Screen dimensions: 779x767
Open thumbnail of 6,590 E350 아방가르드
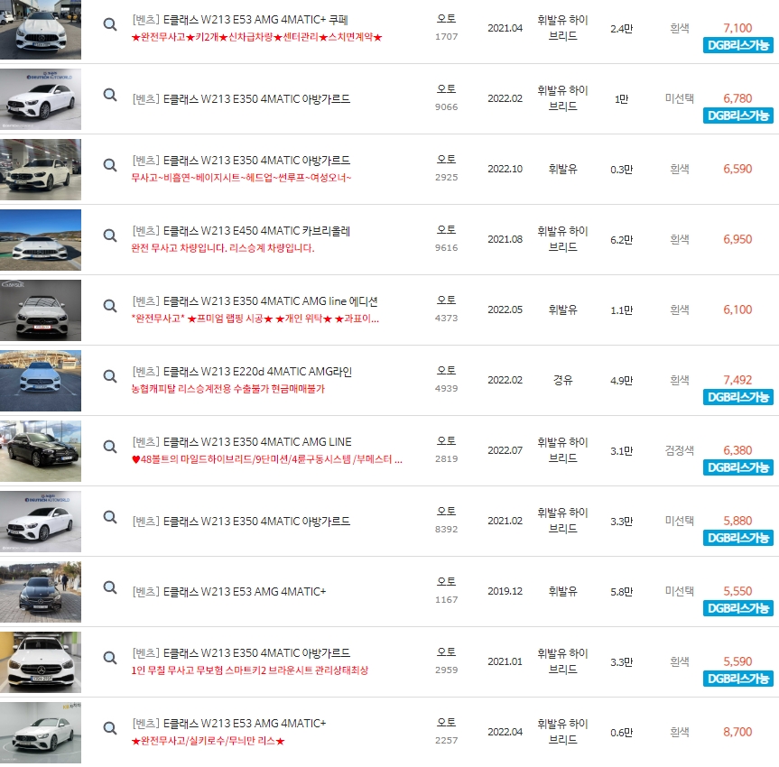(x=41, y=170)
